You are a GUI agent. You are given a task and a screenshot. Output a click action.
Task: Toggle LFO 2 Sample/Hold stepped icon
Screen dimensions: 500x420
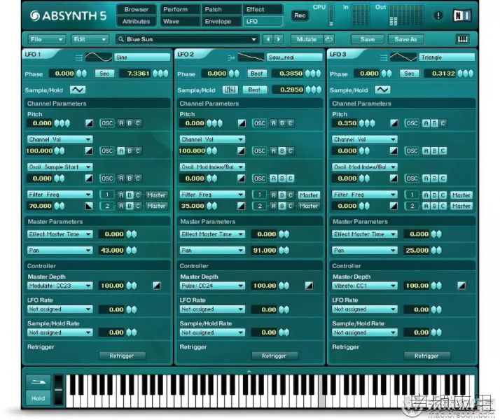pos(230,90)
